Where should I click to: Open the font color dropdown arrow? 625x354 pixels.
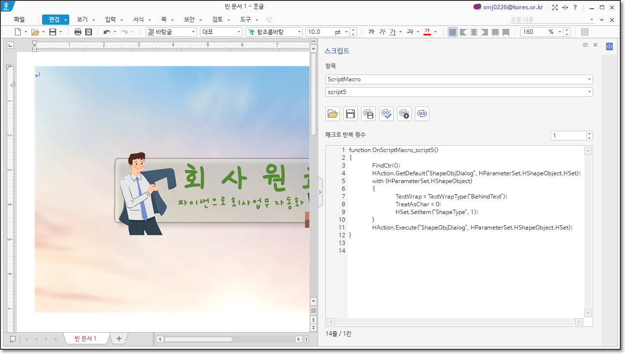tap(435, 32)
